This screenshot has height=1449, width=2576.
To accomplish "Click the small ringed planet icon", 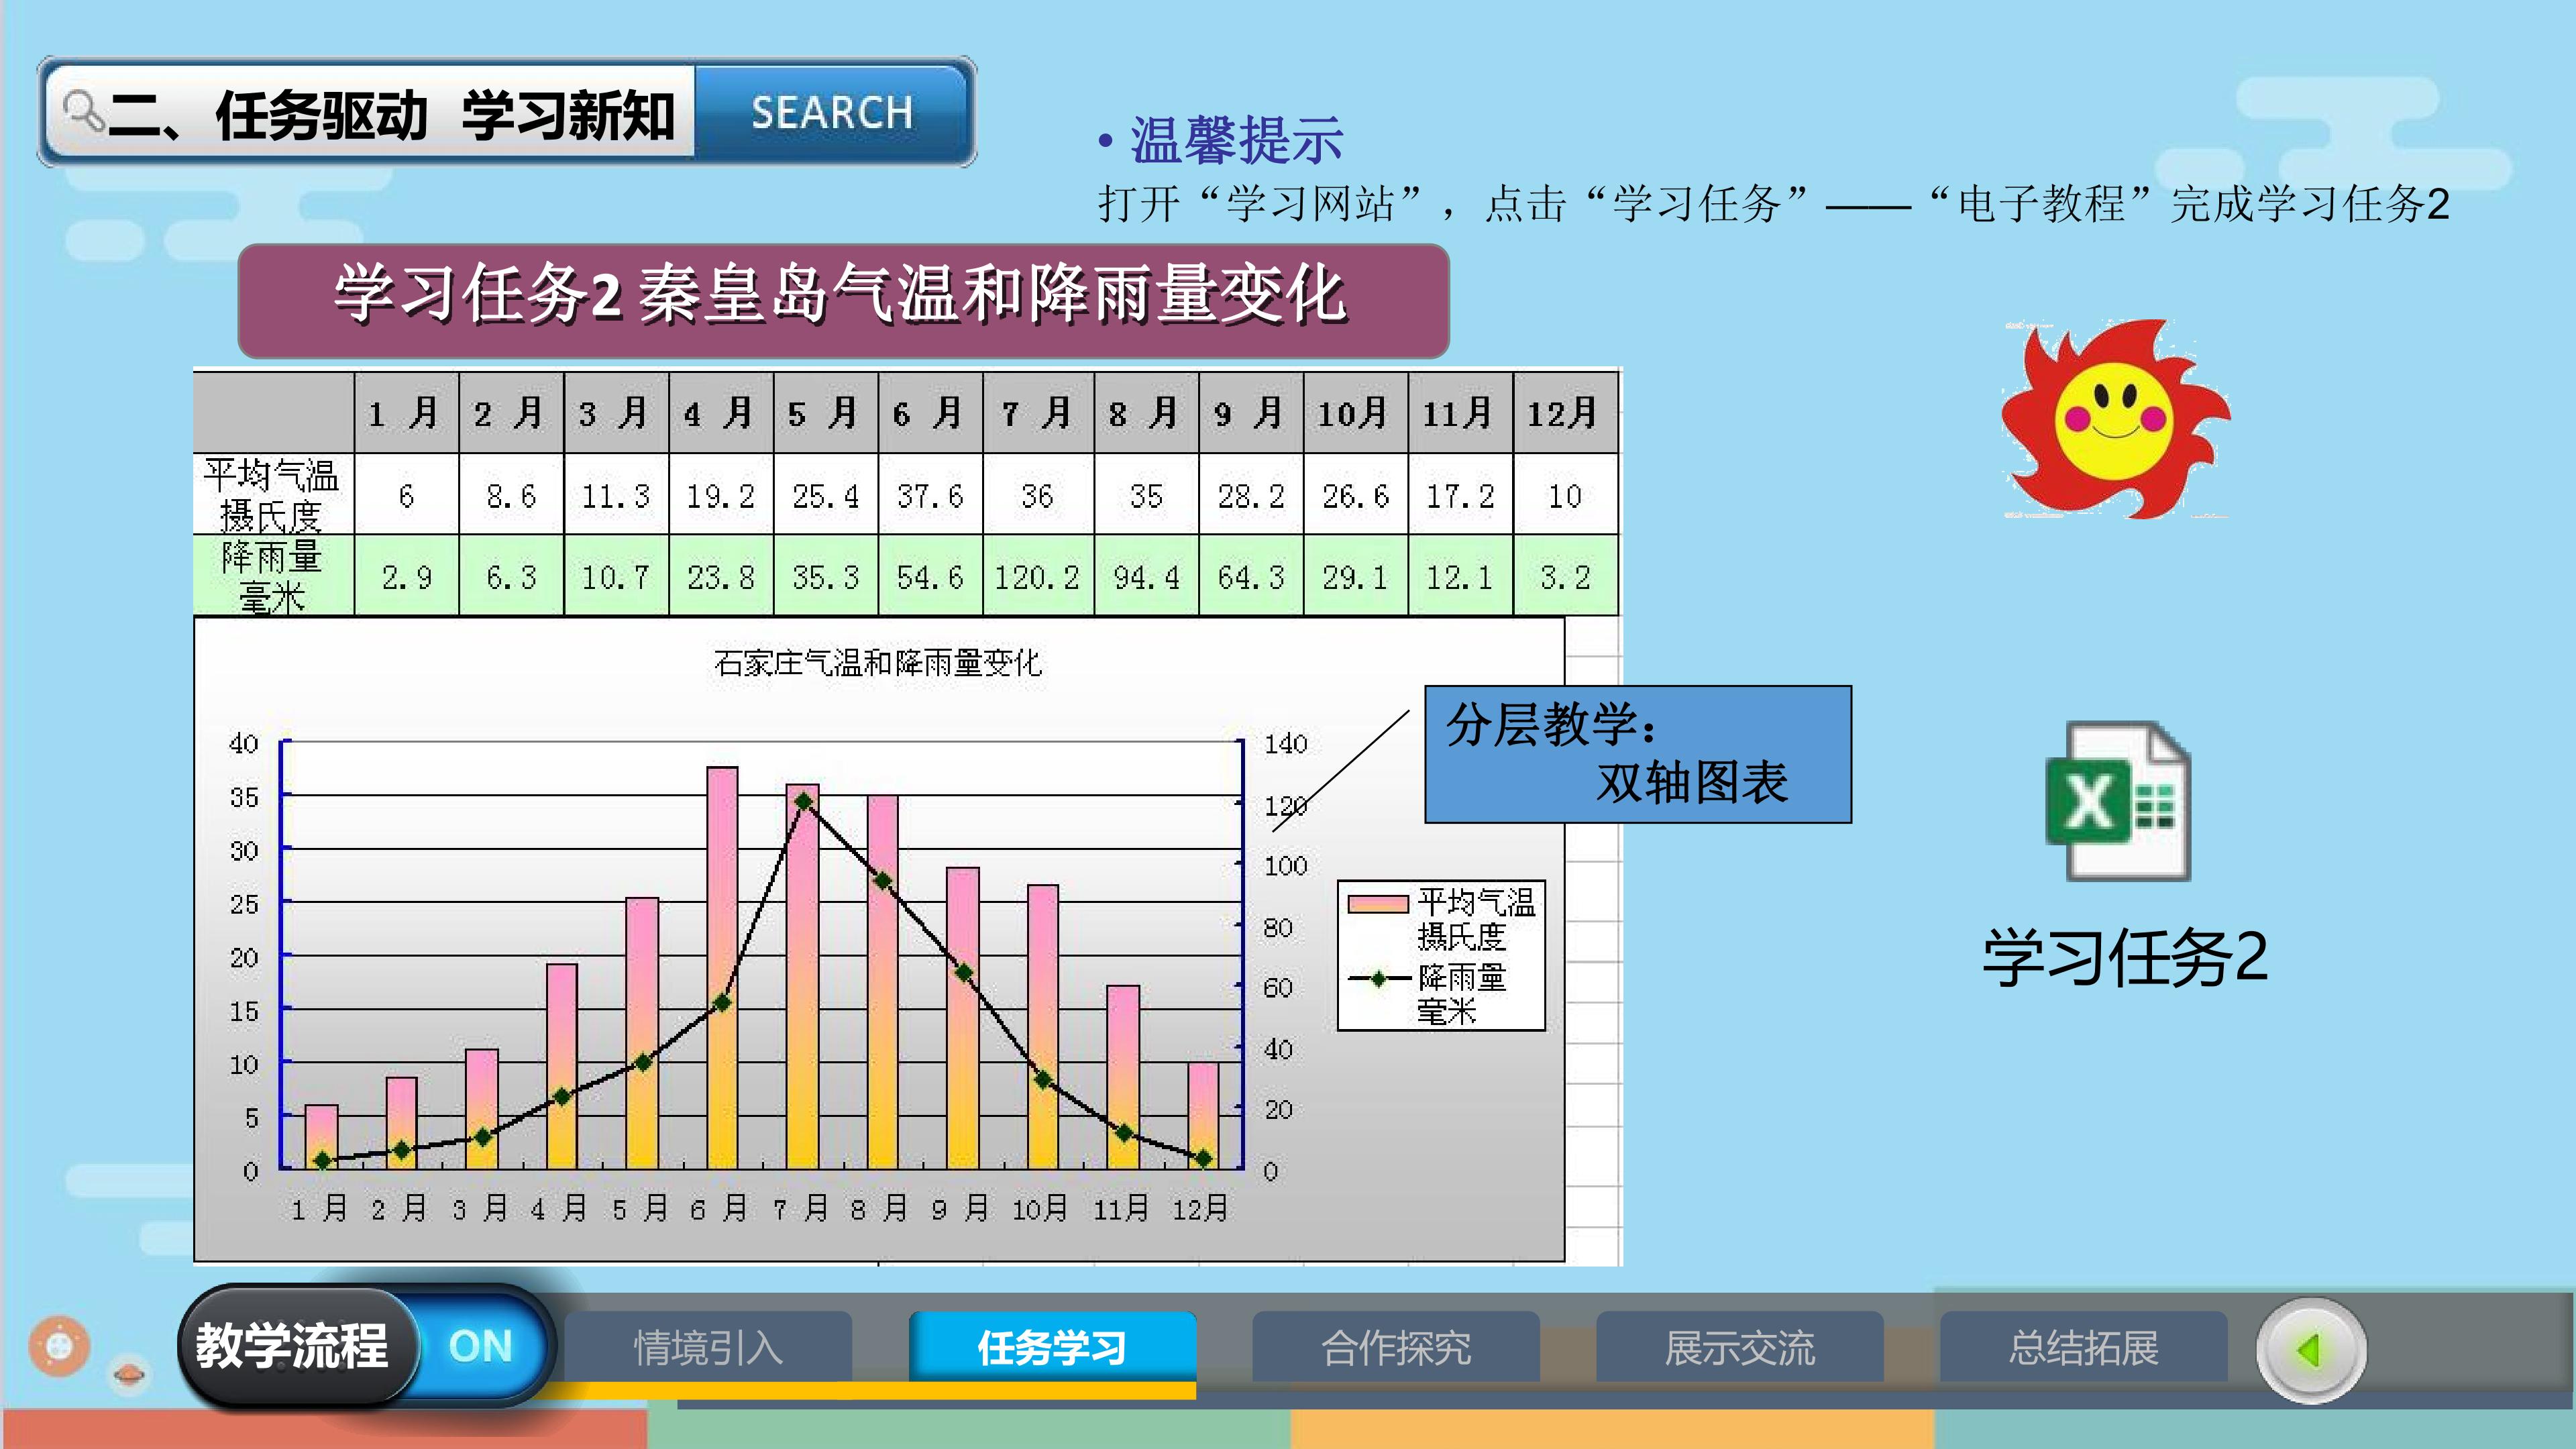I will [129, 1374].
